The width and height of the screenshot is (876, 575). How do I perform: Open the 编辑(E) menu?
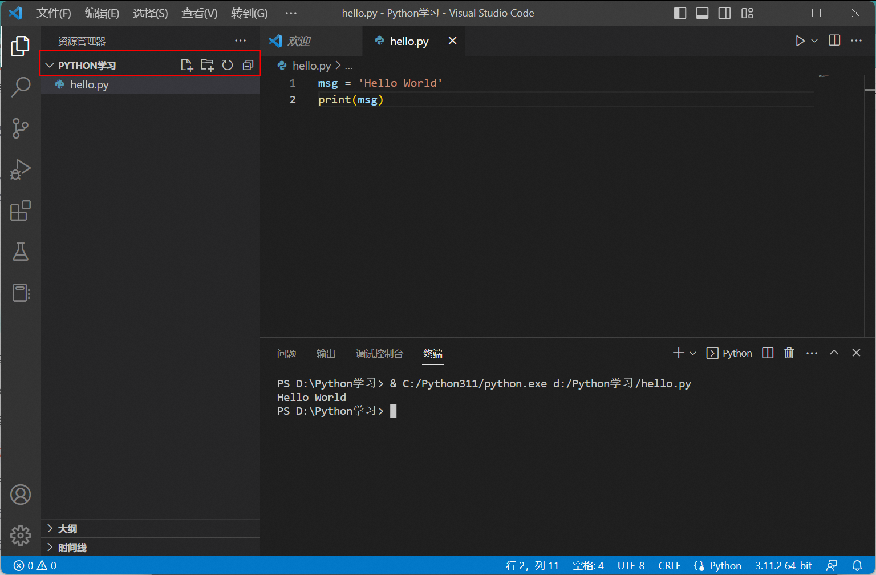point(102,13)
